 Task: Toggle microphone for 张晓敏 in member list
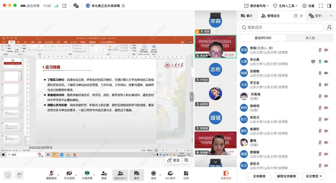320,73
